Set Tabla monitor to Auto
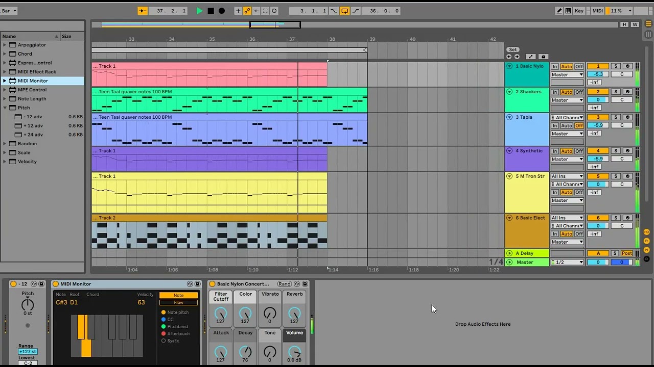This screenshot has width=654, height=367. point(567,125)
